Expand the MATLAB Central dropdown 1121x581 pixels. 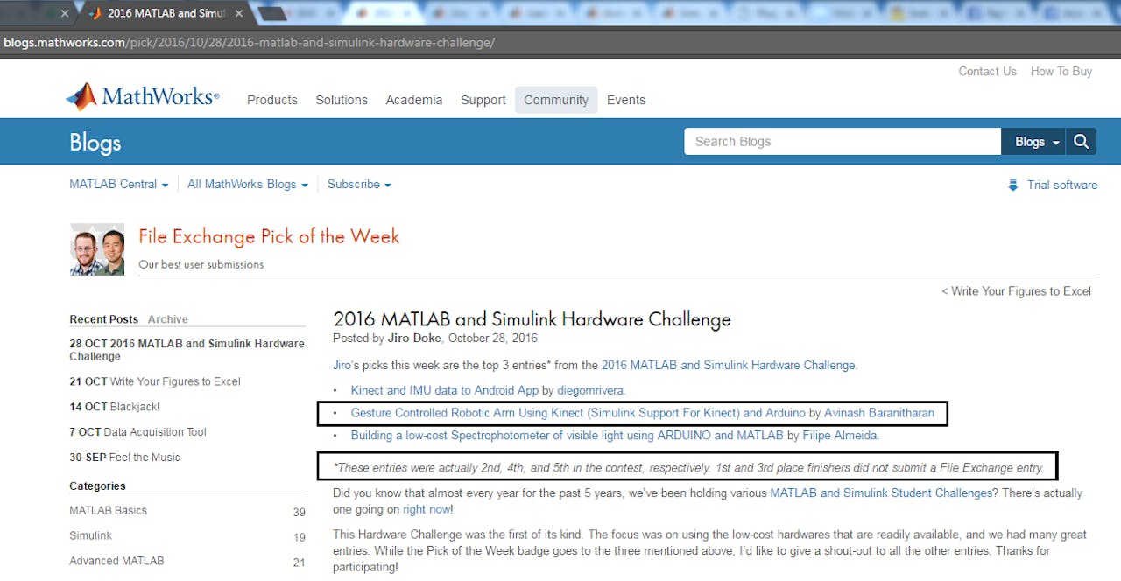[119, 185]
